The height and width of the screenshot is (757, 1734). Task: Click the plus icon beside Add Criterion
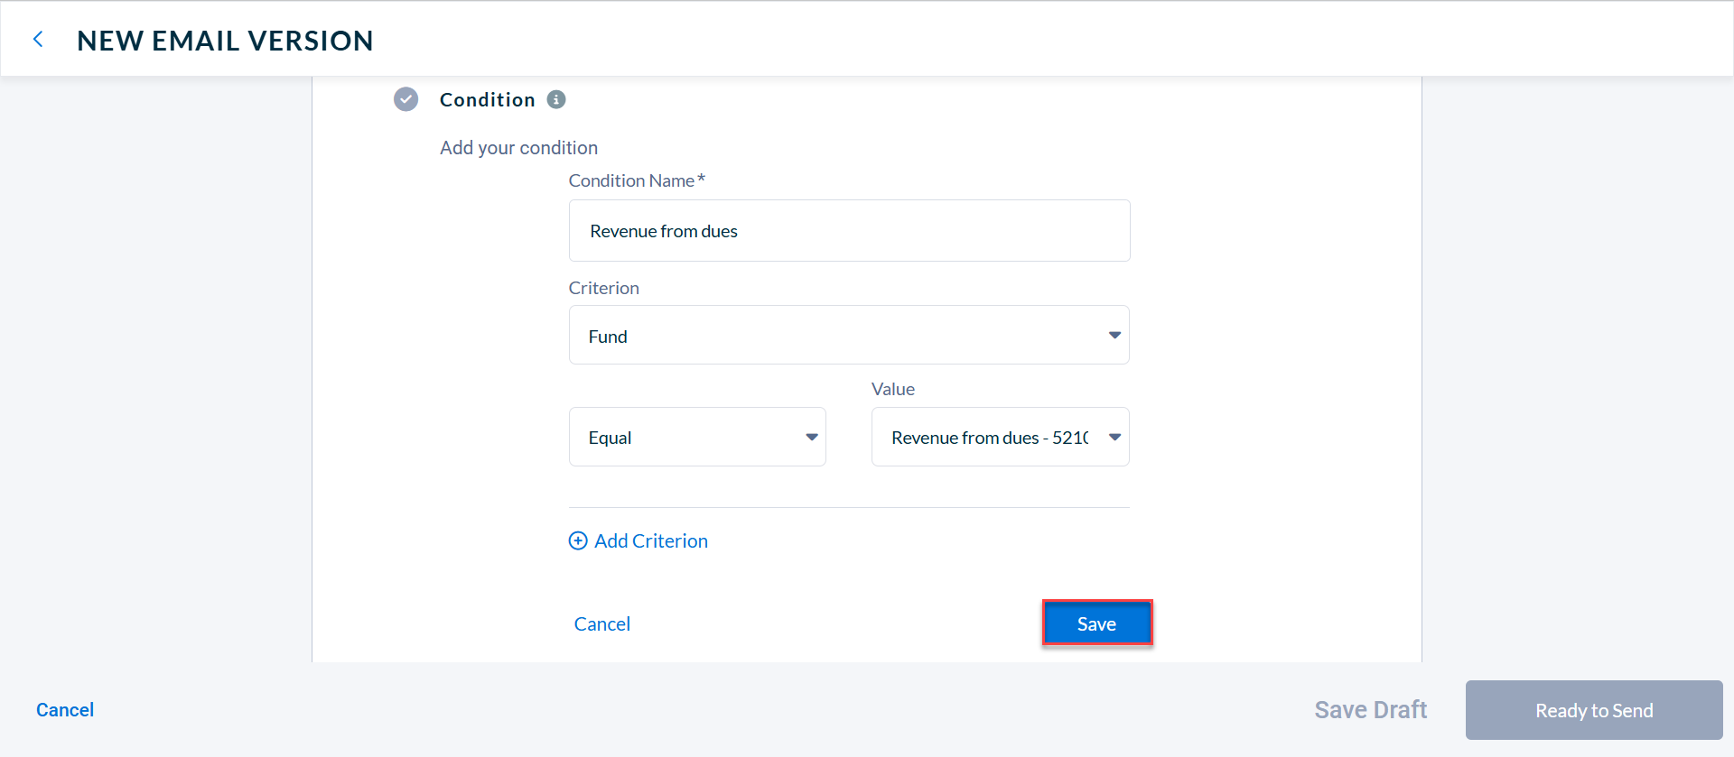[578, 540]
